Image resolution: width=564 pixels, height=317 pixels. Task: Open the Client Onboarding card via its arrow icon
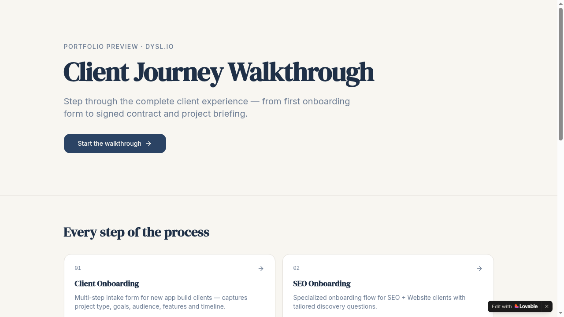[261, 269]
